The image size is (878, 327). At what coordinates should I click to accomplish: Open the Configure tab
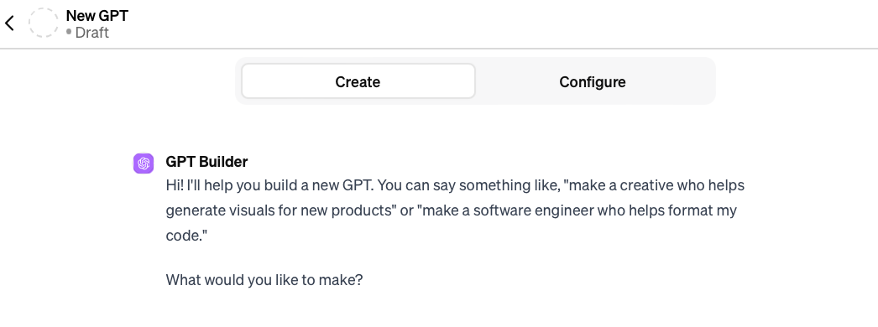click(x=593, y=81)
